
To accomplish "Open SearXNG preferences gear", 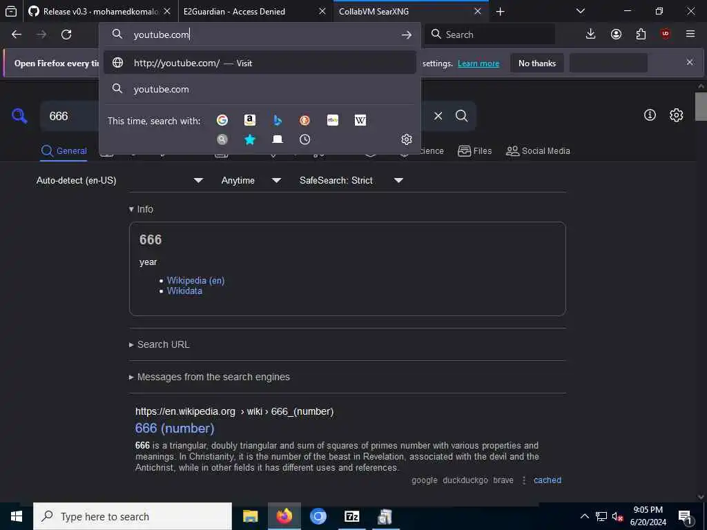I will point(677,115).
